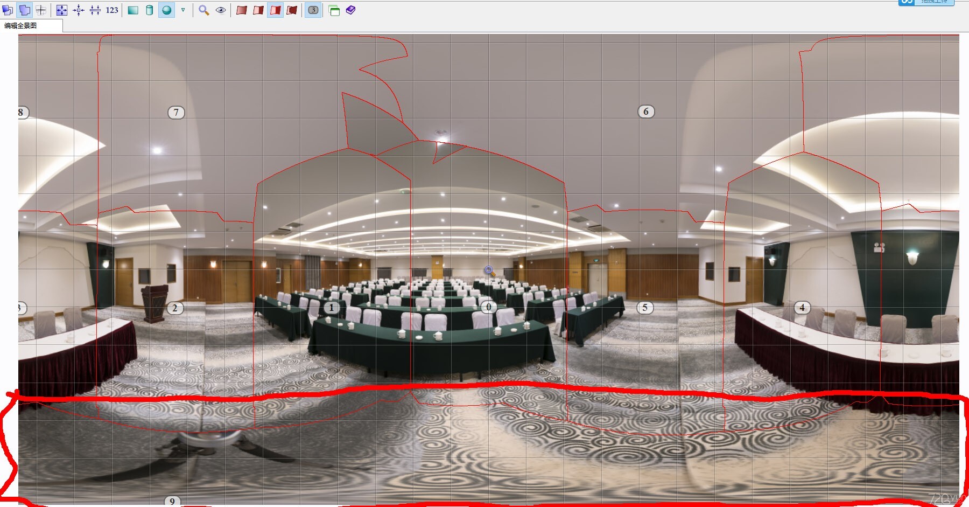Open the window layout icon
This screenshot has height=507, width=969.
pos(334,10)
